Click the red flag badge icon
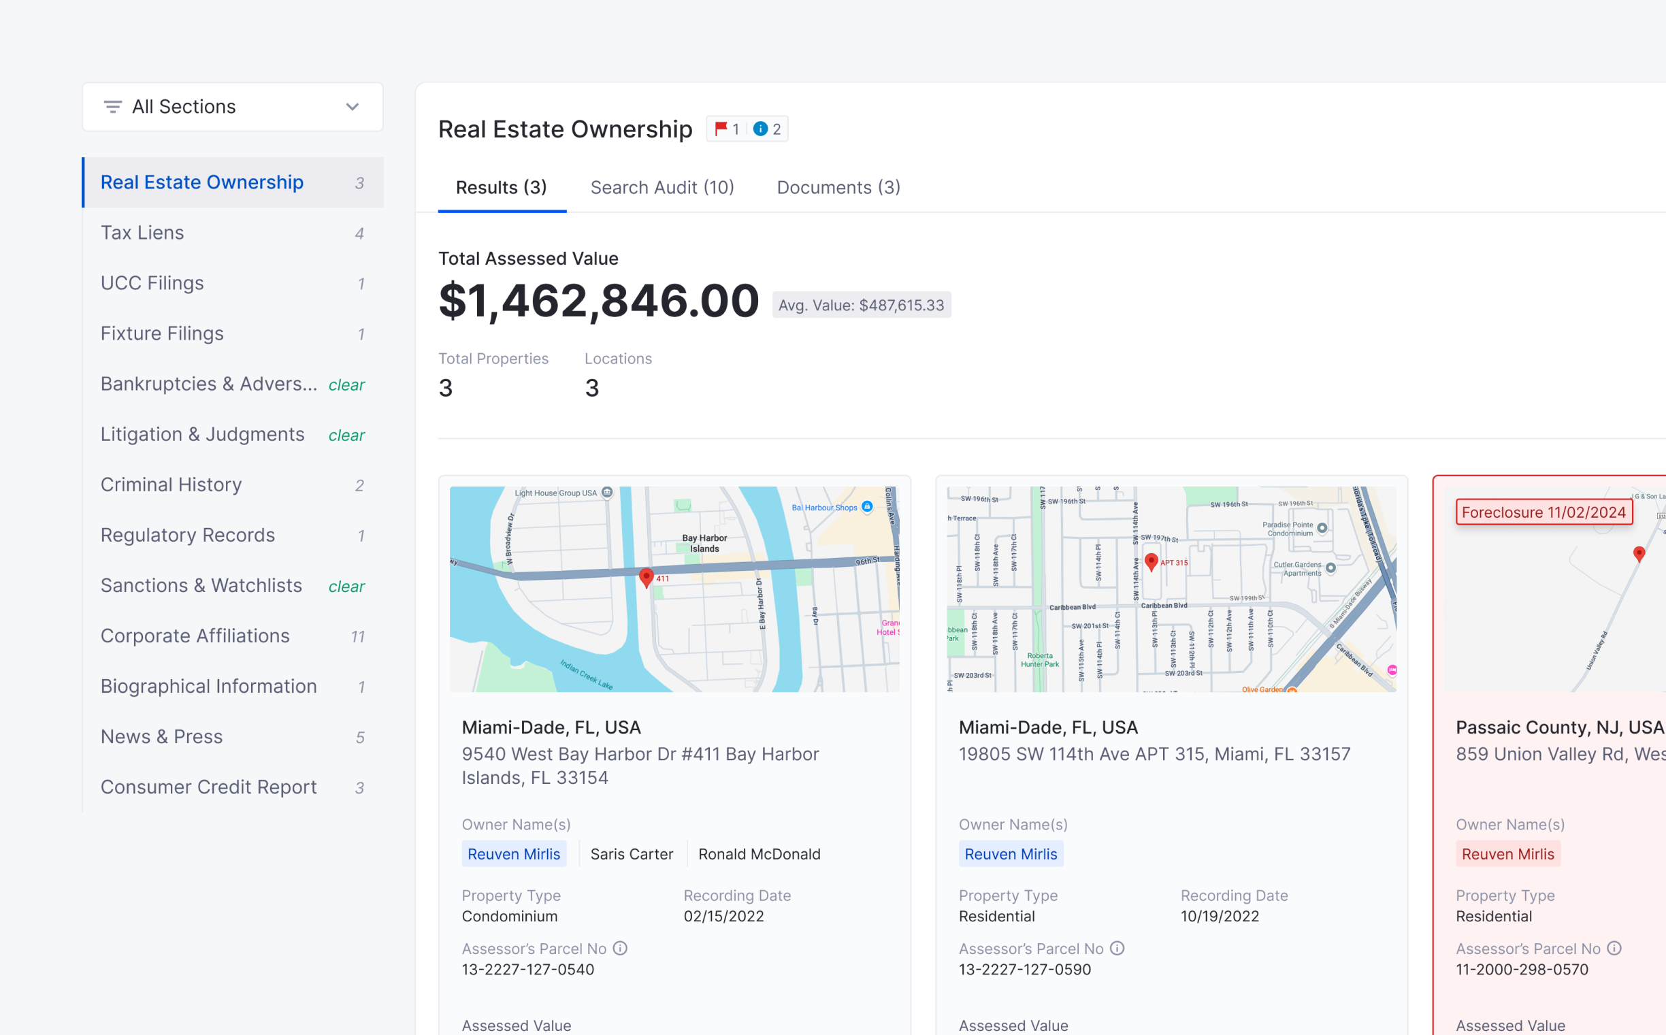 click(720, 129)
